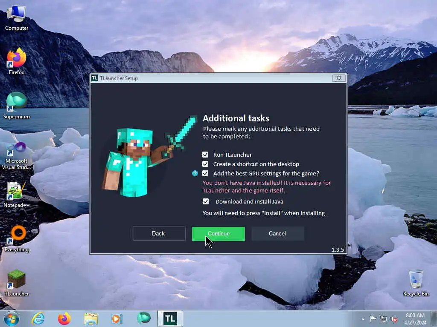Screen dimensions: 437x327
Task: Toggle Add the best GPU settings checkbox
Action: [x=205, y=174]
